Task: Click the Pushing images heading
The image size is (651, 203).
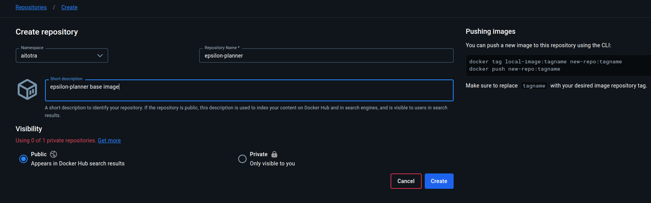Action: (x=491, y=31)
